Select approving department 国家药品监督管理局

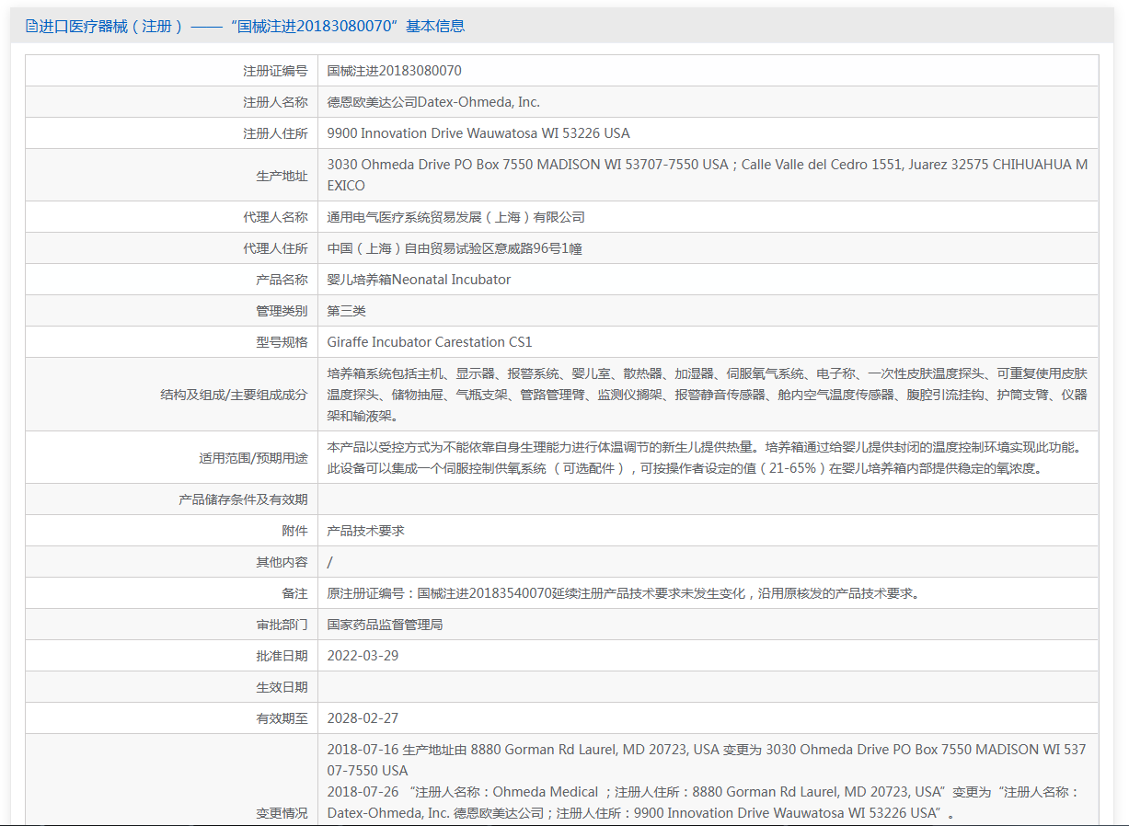pyautogui.click(x=386, y=625)
